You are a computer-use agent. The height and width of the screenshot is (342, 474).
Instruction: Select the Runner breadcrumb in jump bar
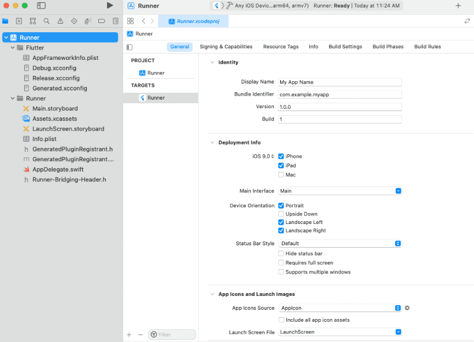click(x=140, y=33)
